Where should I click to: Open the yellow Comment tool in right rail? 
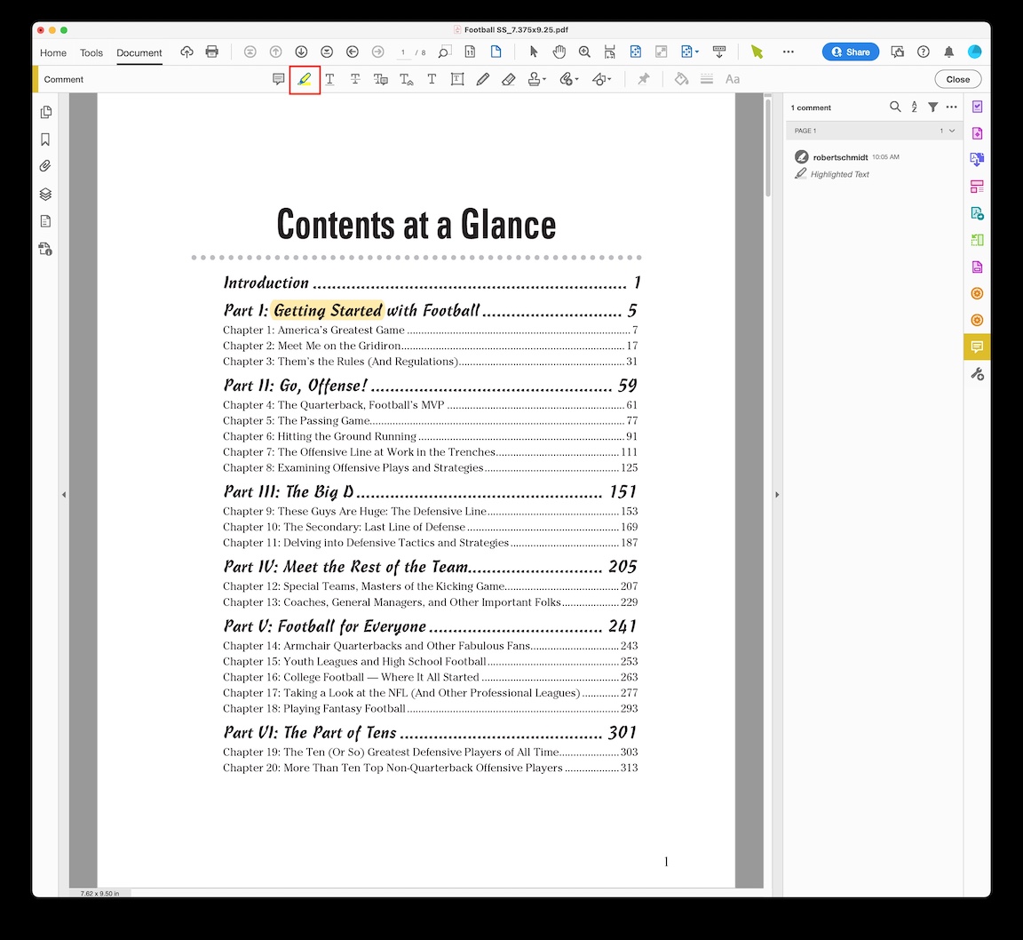(x=977, y=347)
